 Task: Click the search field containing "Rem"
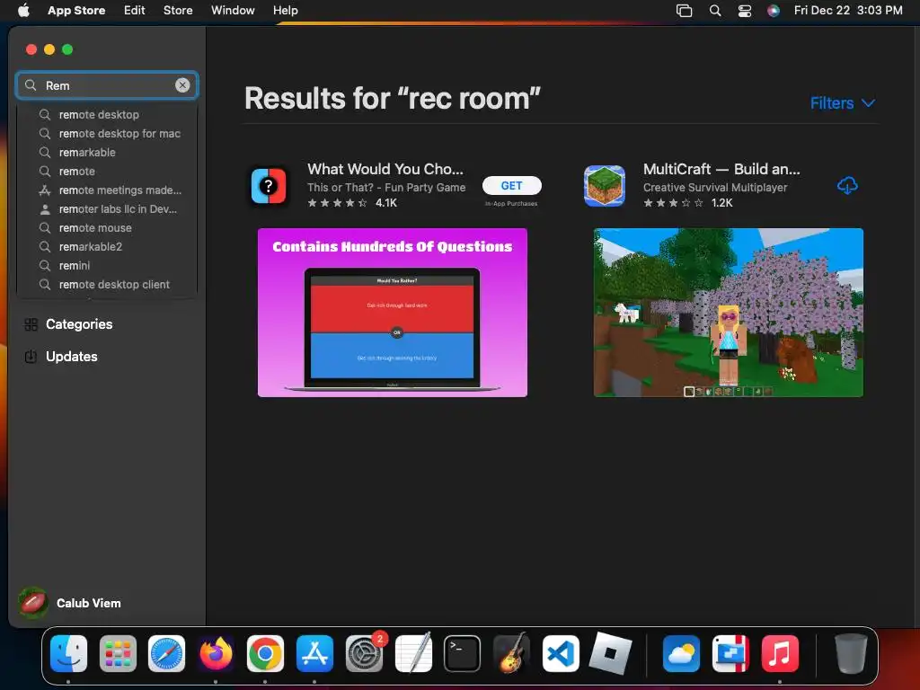(x=107, y=85)
